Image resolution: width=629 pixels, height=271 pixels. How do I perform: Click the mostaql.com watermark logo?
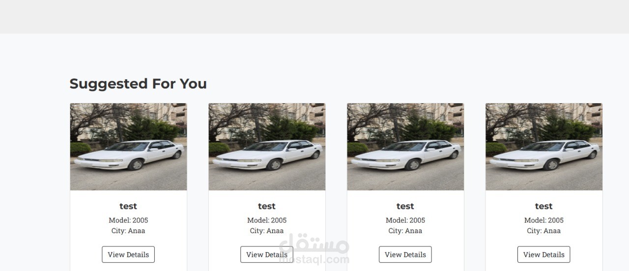pos(314,249)
